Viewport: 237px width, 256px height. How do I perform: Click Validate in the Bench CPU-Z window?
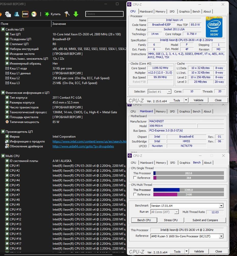click(199, 251)
